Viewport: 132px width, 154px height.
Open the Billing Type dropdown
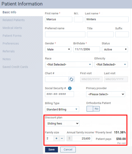62,109
